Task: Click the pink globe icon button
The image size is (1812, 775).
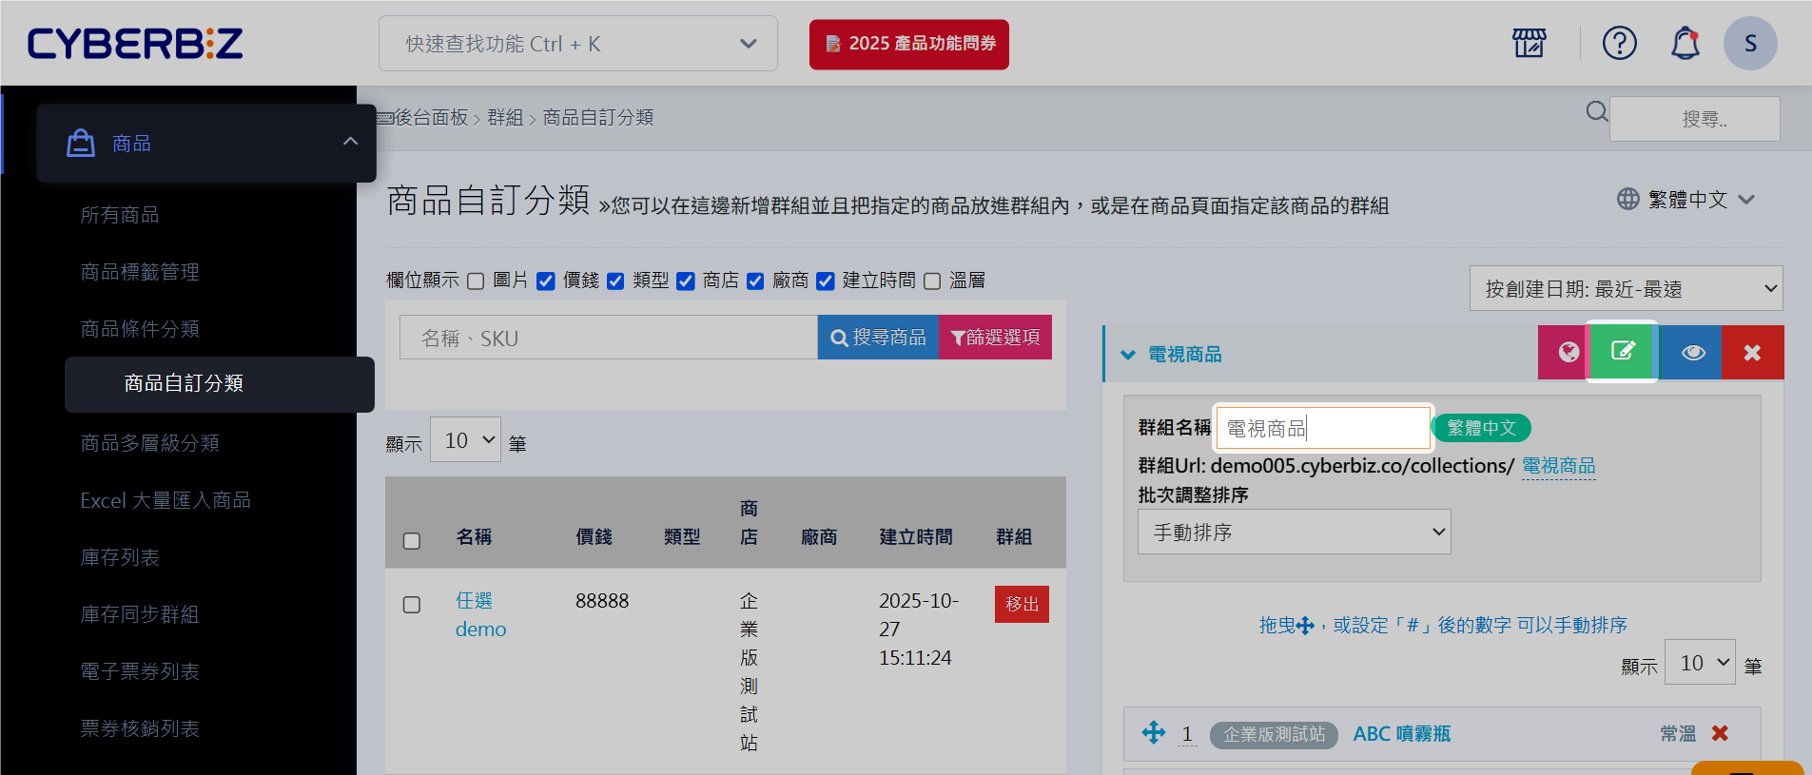Action: pyautogui.click(x=1568, y=353)
